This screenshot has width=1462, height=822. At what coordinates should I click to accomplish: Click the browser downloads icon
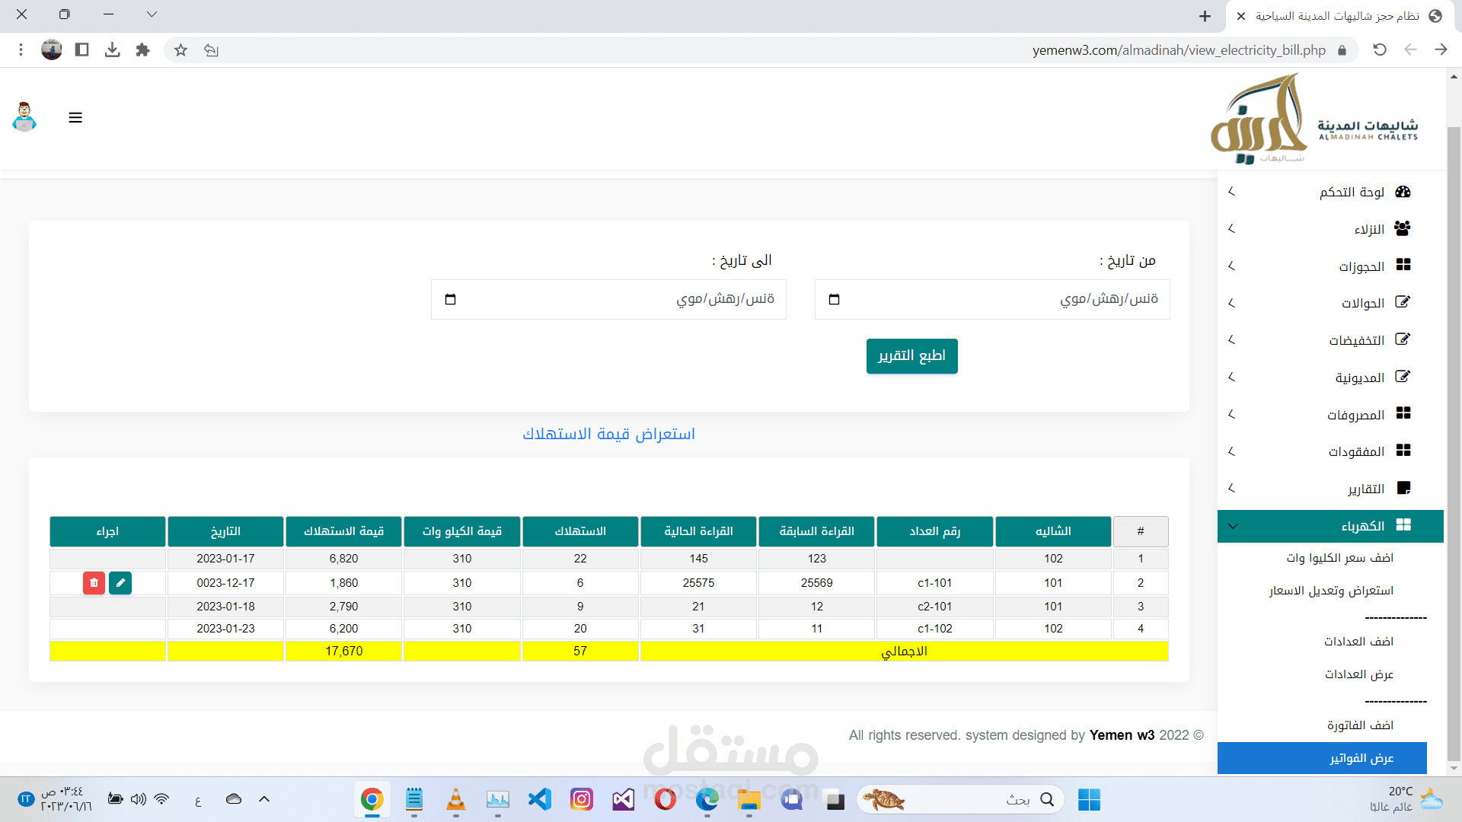point(112,50)
